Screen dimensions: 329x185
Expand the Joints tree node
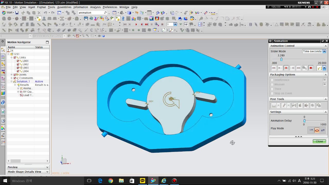pos(11,75)
